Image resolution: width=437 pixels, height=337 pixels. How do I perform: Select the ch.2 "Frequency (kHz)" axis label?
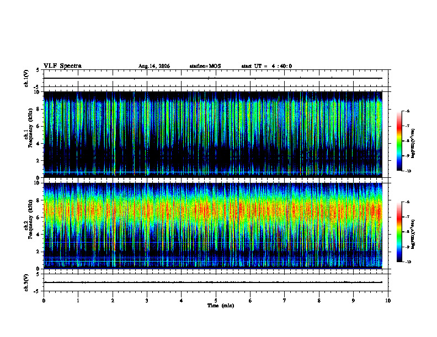coord(30,219)
